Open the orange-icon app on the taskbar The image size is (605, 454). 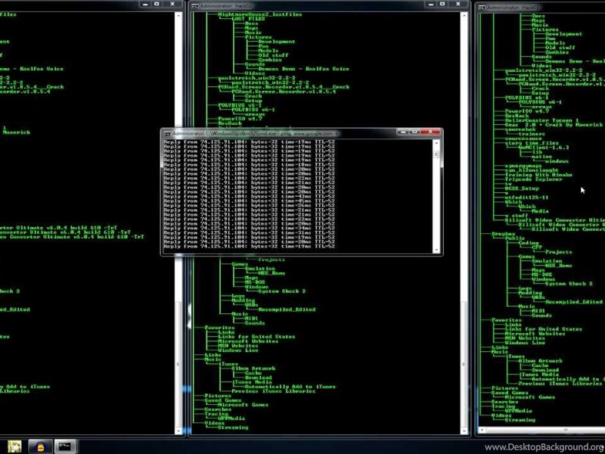(x=40, y=446)
